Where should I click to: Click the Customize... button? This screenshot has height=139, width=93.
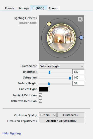point(71,115)
